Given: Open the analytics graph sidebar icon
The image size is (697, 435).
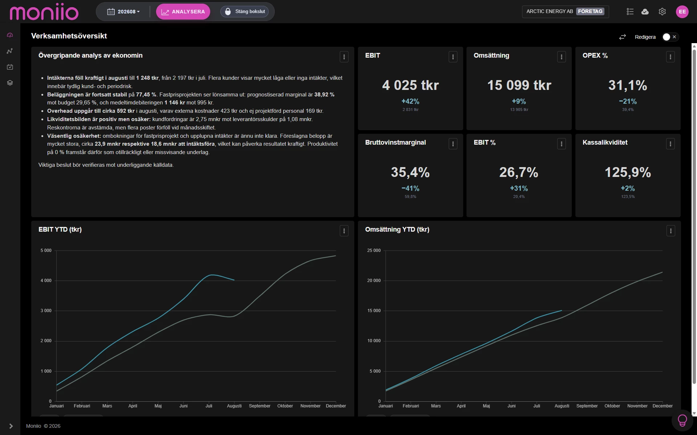Looking at the screenshot, I should point(10,51).
